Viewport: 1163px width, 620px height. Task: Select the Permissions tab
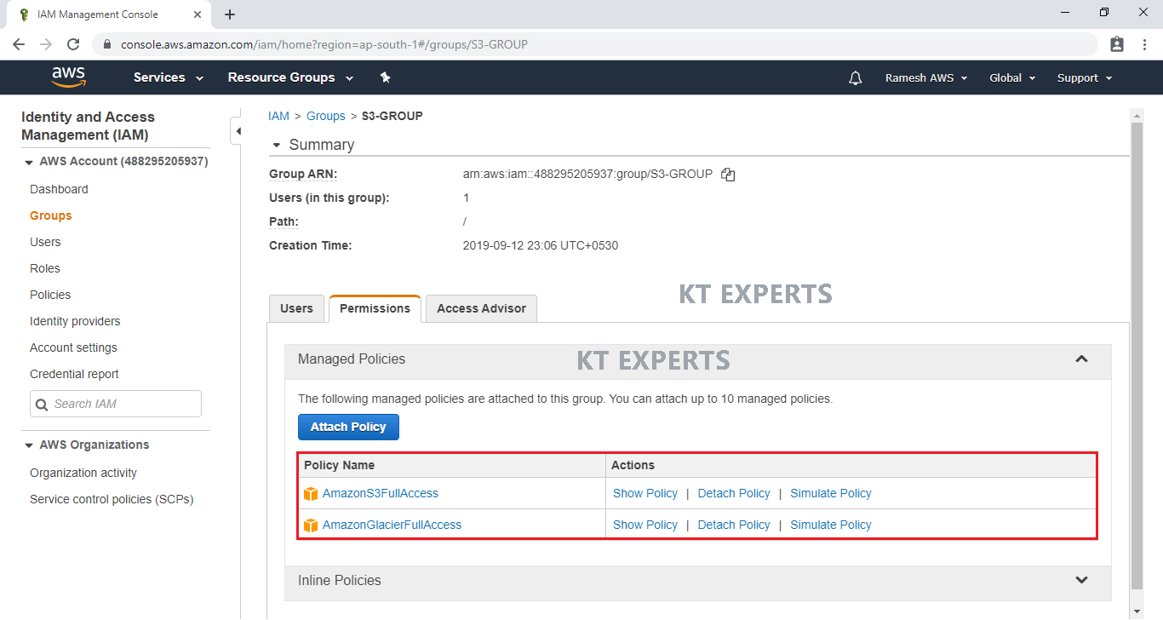(375, 308)
